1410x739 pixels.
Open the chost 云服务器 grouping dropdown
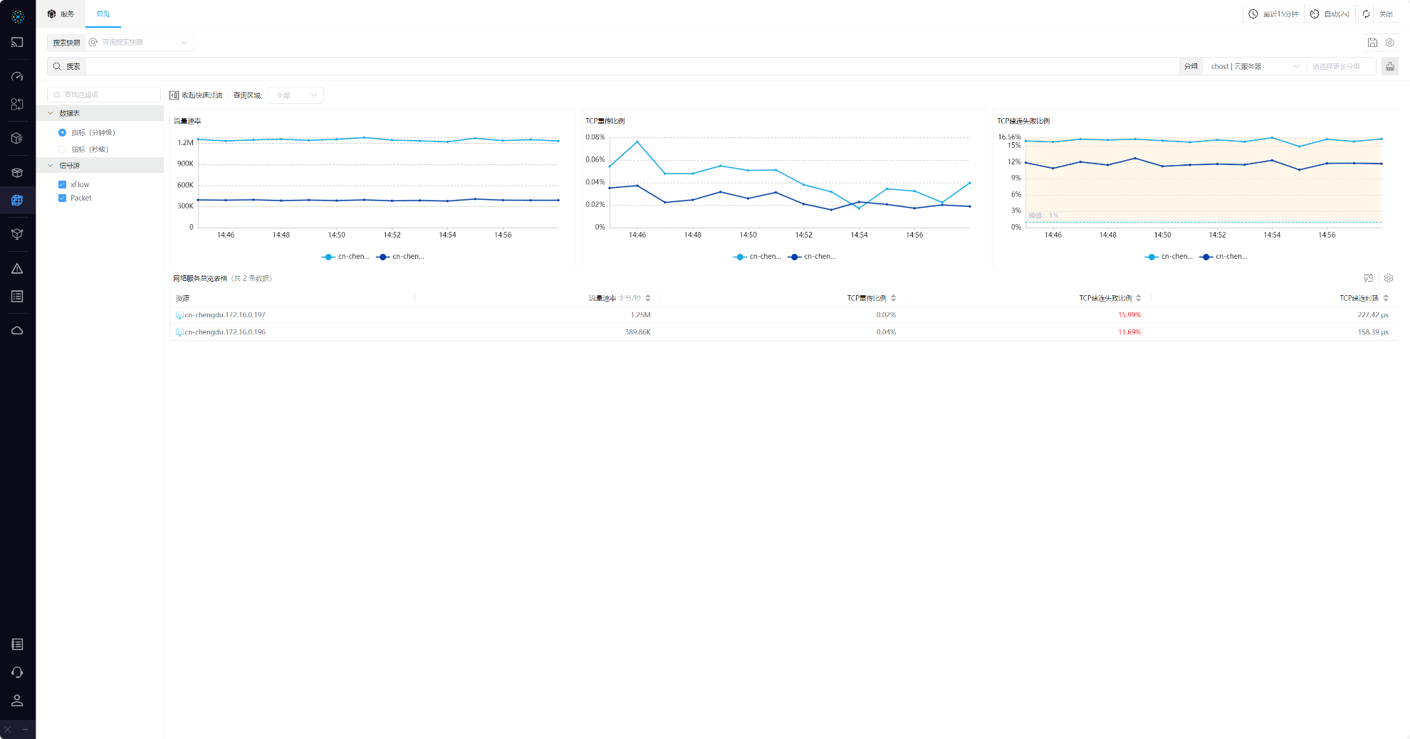(1254, 66)
